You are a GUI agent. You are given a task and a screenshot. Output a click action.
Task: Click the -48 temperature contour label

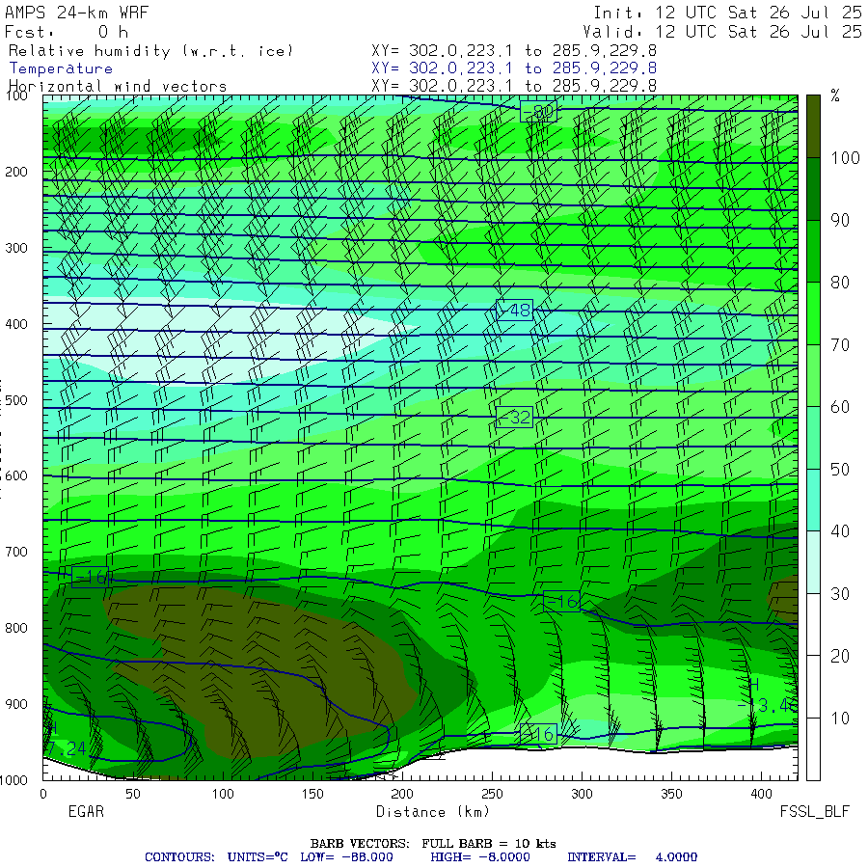point(515,310)
